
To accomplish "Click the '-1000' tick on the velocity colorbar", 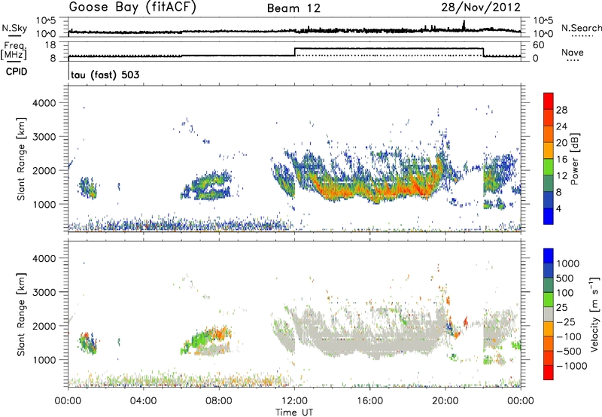I will [571, 366].
